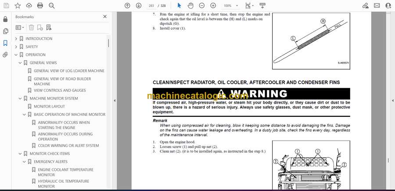Choose the selection arrow tool

[x=179, y=6]
